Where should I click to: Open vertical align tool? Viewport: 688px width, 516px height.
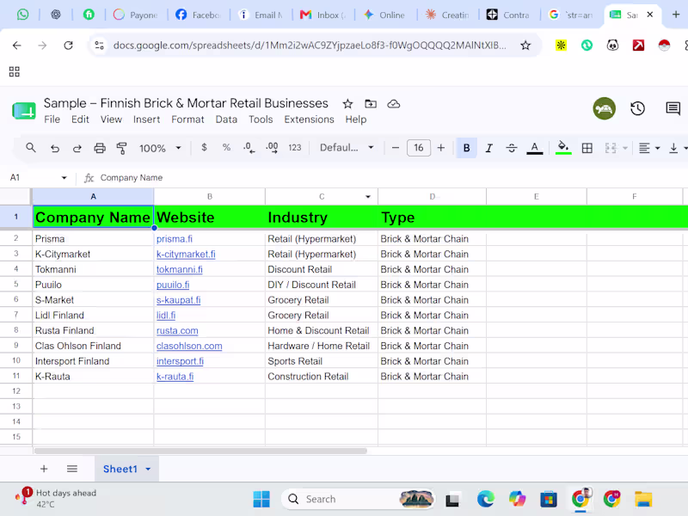click(673, 148)
